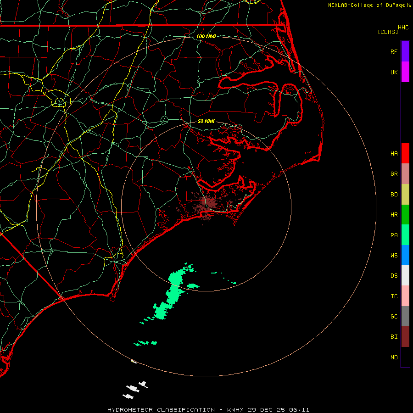Click the NEXLAB-College of DuPage text
Viewport: 413px width, 413px height.
click(x=366, y=5)
